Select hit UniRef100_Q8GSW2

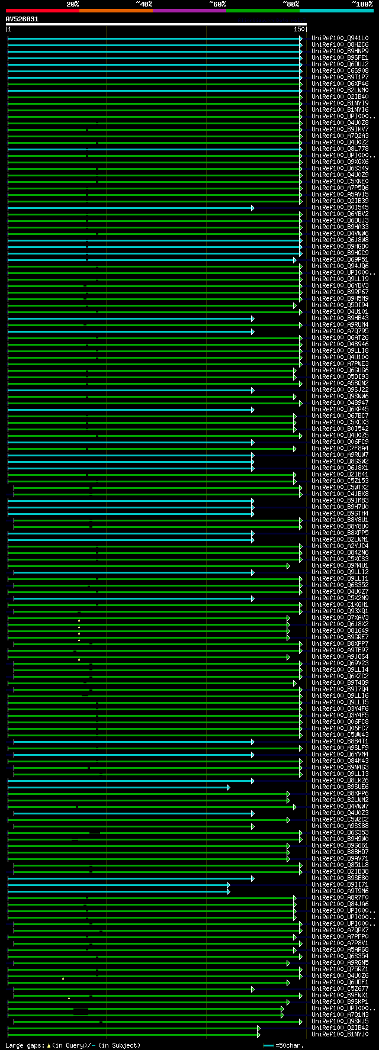[x=340, y=462]
